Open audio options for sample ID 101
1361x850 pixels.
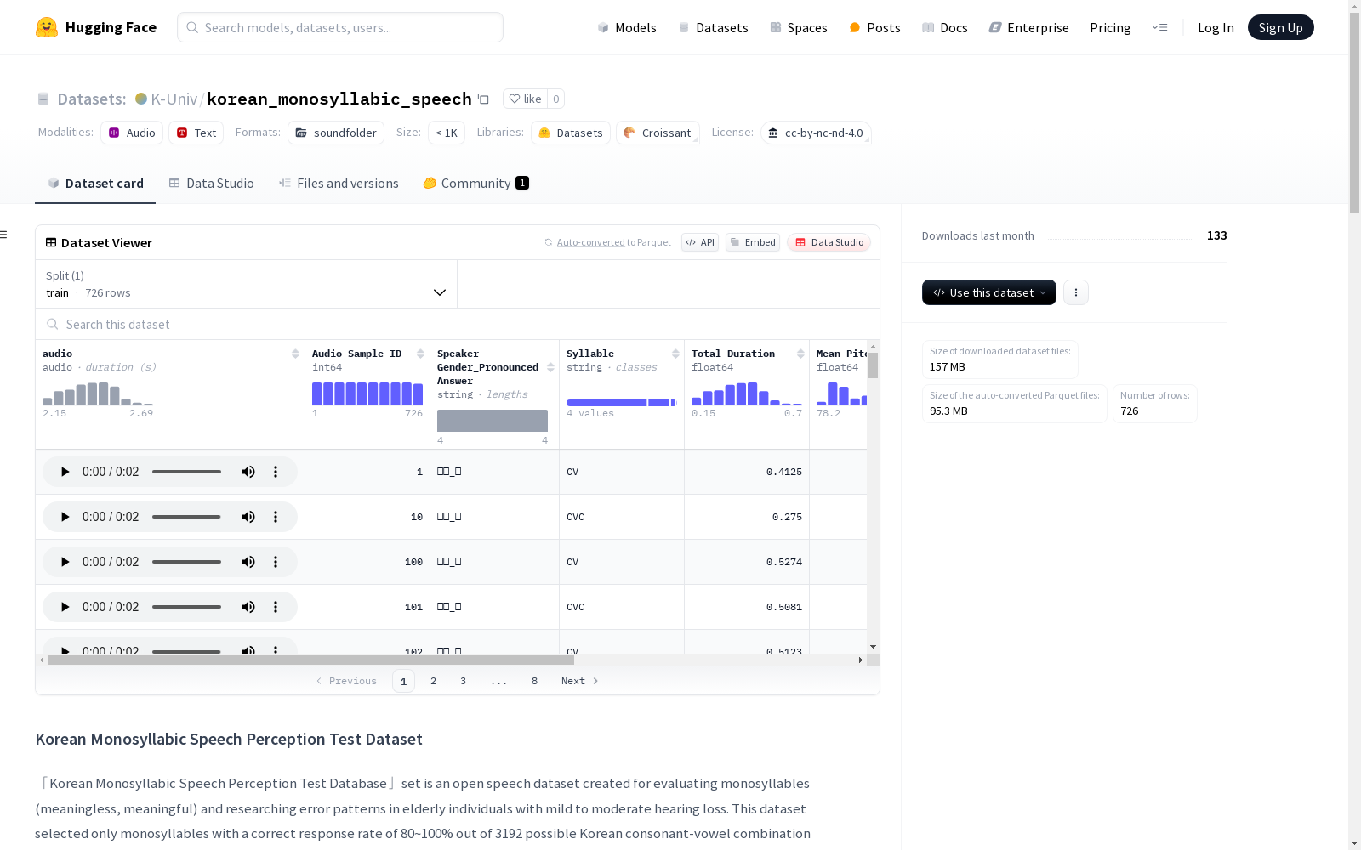(276, 607)
